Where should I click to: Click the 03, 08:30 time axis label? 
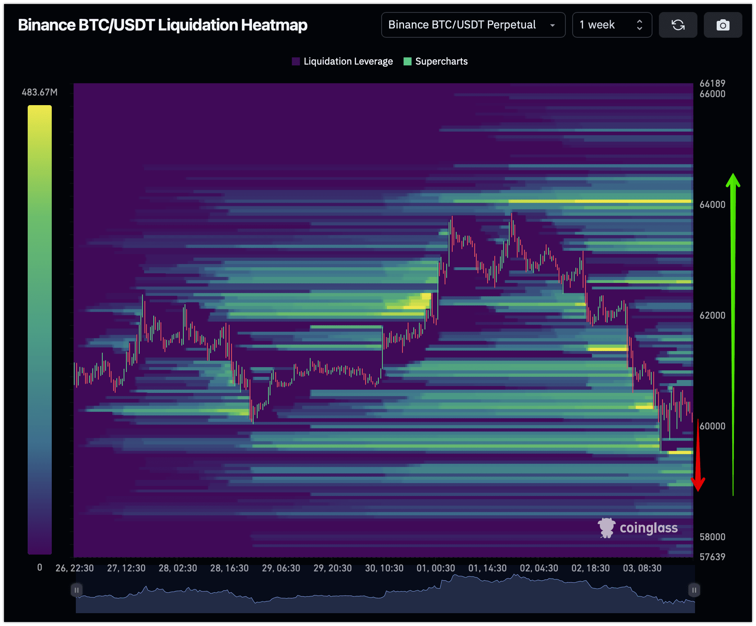point(642,568)
